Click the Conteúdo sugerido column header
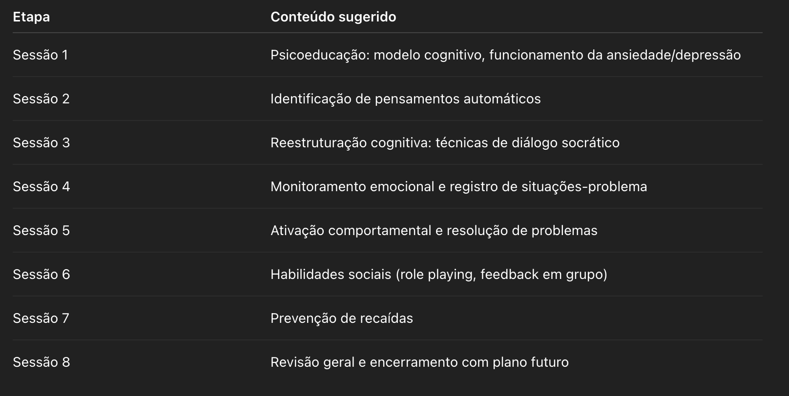This screenshot has width=789, height=396. tap(333, 17)
